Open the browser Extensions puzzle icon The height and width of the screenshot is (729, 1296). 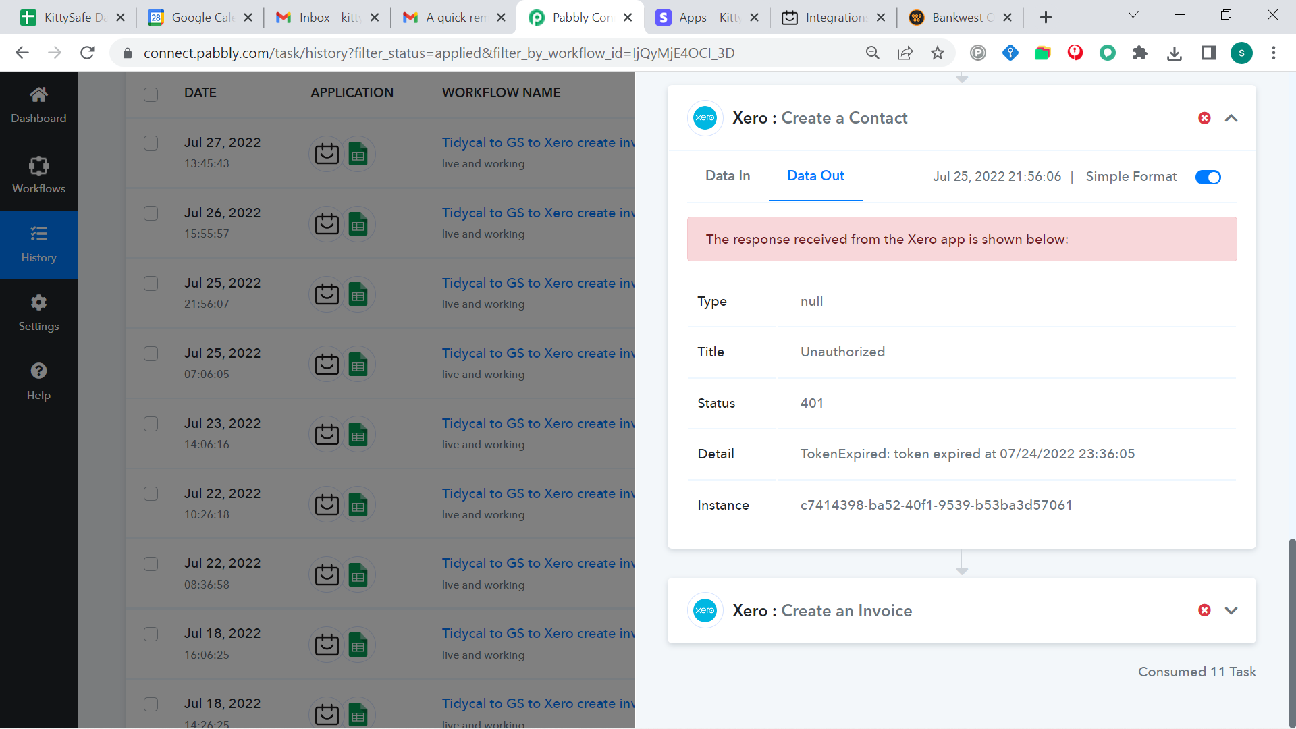click(x=1140, y=53)
